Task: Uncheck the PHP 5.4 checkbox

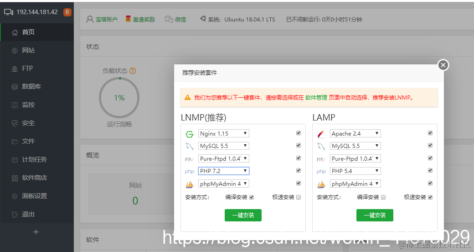Action: tap(430, 171)
